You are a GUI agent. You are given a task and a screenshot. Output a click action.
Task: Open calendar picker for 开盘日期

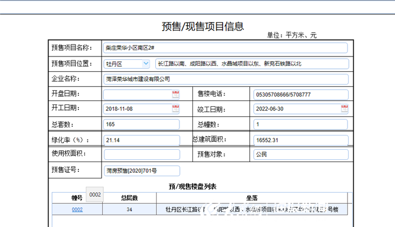pos(175,94)
